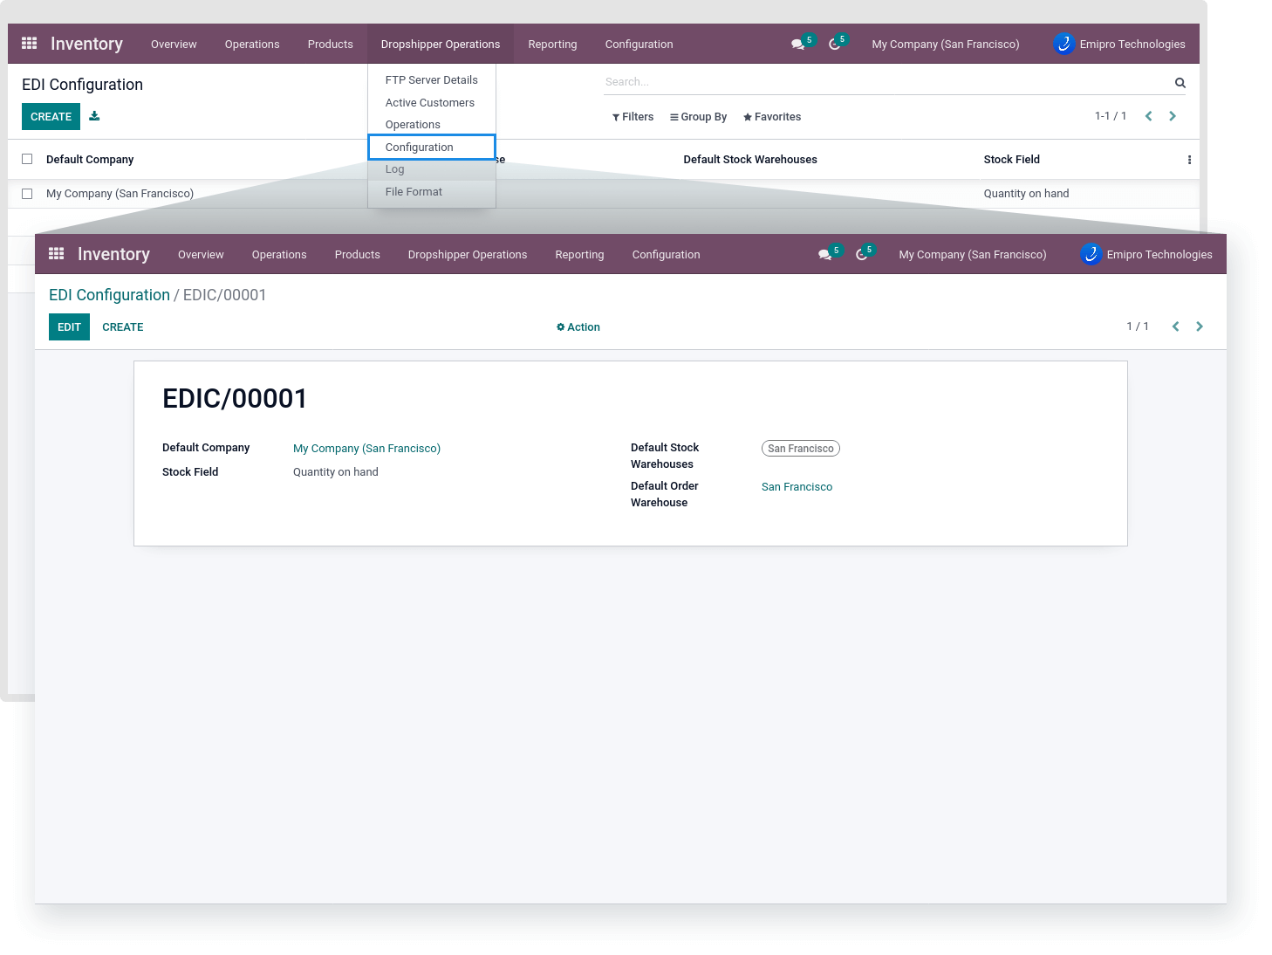This screenshot has width=1272, height=955.
Task: Open the messages icon in front window navbar
Action: (824, 254)
